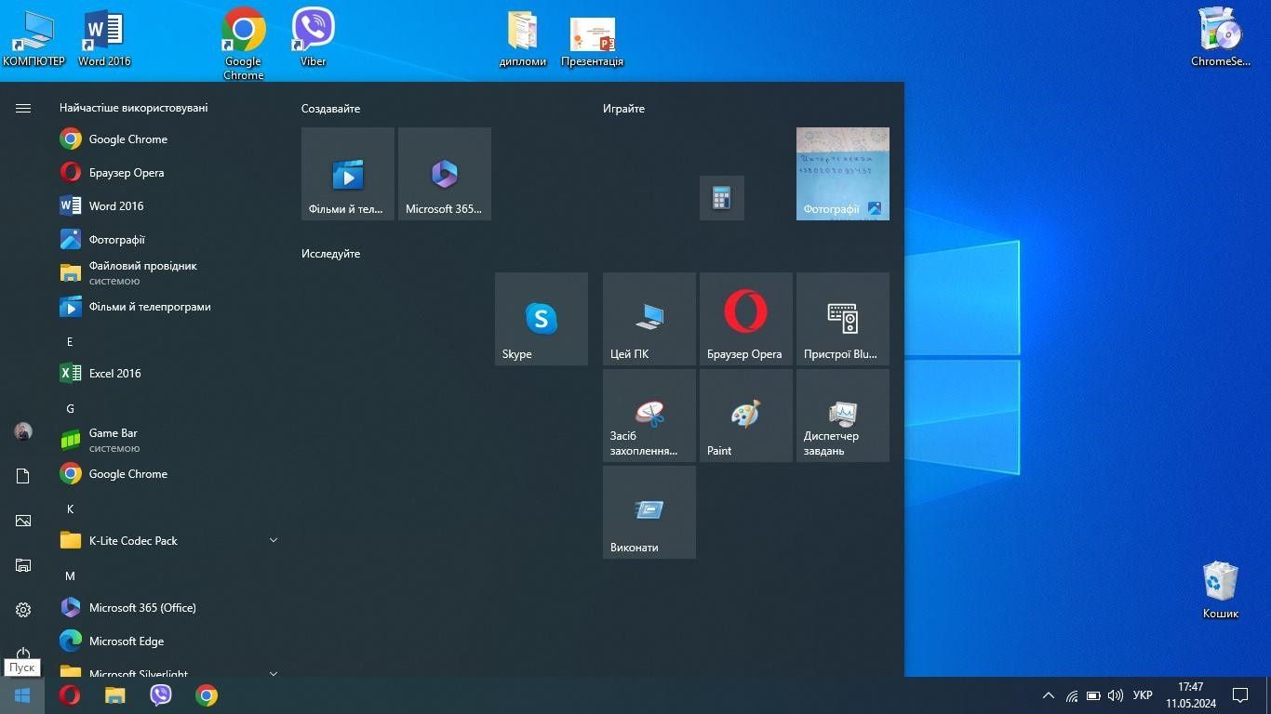The width and height of the screenshot is (1271, 714).
Task: Click the Windows Start button
Action: click(x=22, y=695)
